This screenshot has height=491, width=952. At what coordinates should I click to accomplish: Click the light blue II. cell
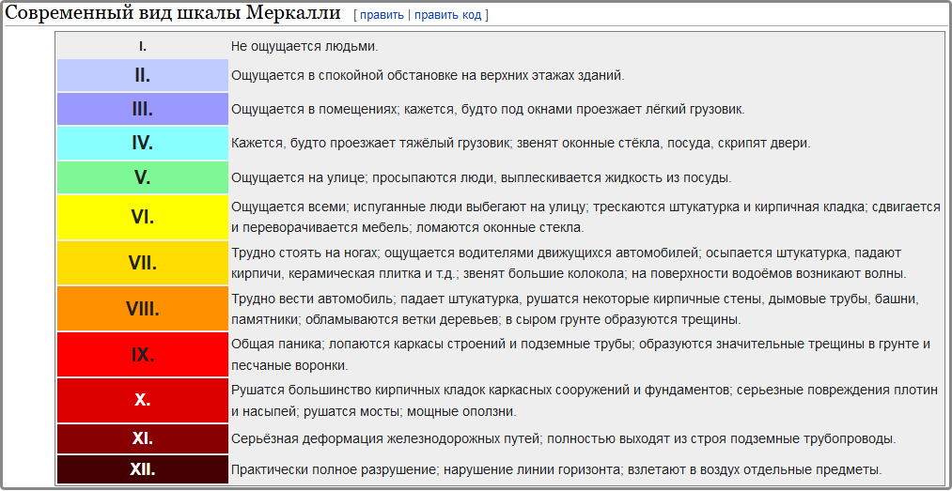[143, 76]
